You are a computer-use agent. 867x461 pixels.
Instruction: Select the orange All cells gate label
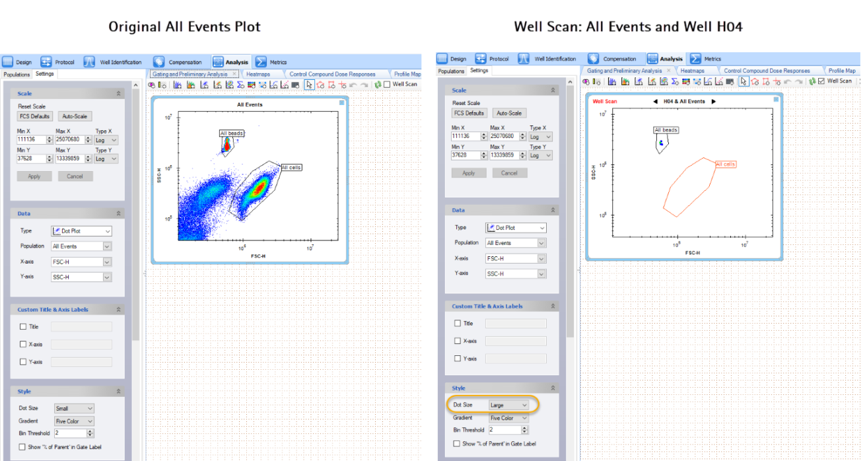[726, 164]
